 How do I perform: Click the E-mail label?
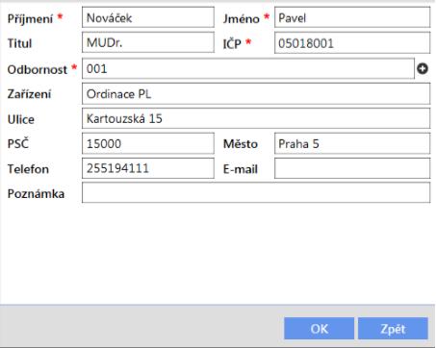241,169
